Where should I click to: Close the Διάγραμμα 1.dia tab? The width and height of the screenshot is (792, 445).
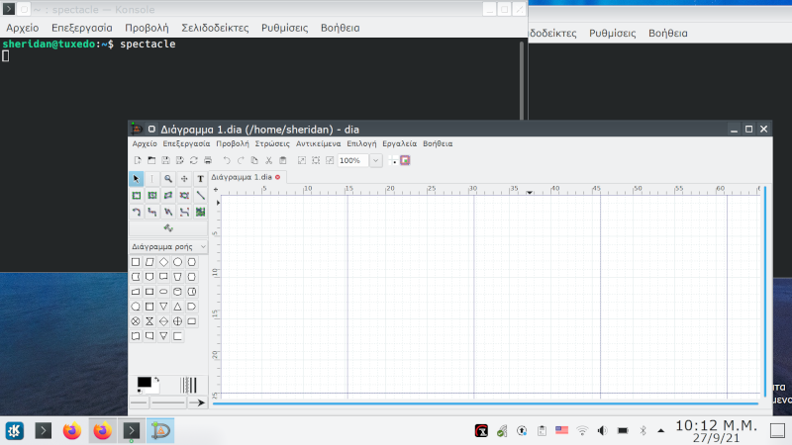[x=278, y=177]
